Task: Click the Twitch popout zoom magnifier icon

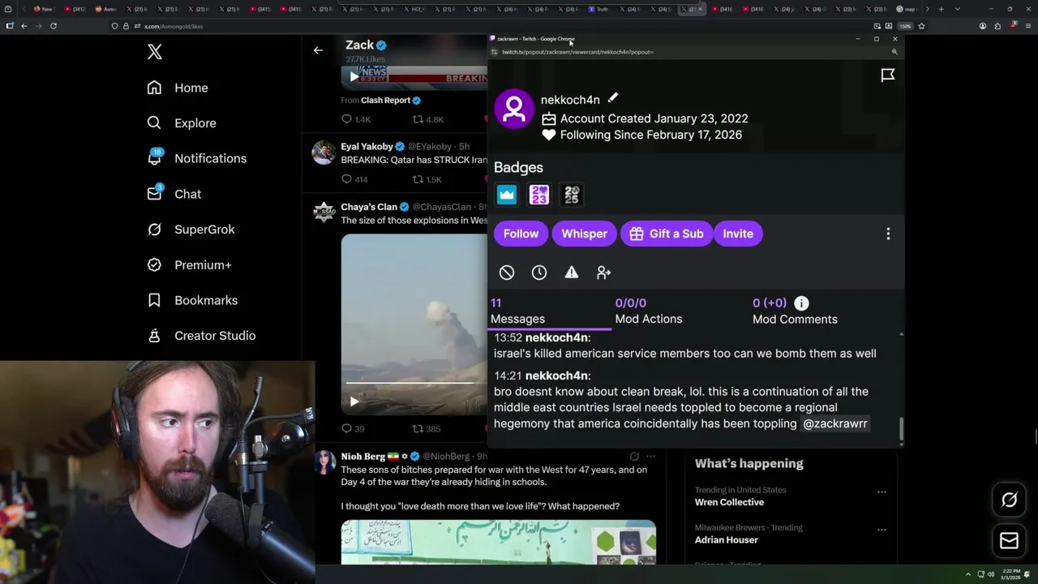Action: pyautogui.click(x=894, y=52)
